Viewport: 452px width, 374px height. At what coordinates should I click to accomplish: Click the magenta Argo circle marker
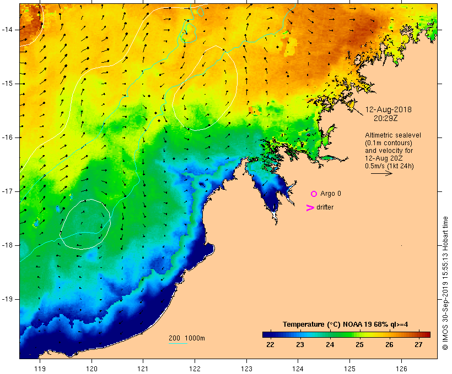pos(314,194)
